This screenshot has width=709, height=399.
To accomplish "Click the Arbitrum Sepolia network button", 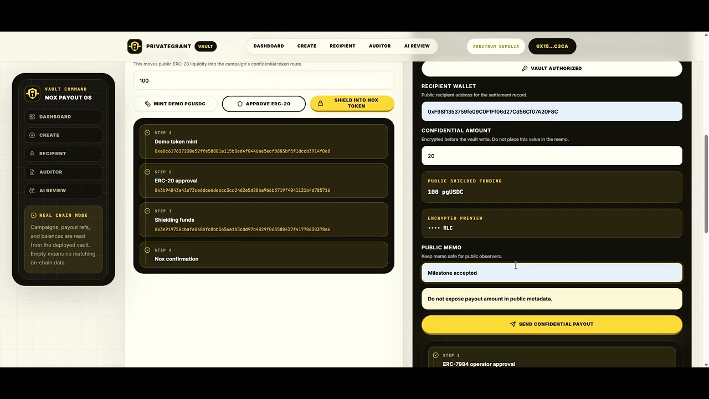I will tap(496, 47).
